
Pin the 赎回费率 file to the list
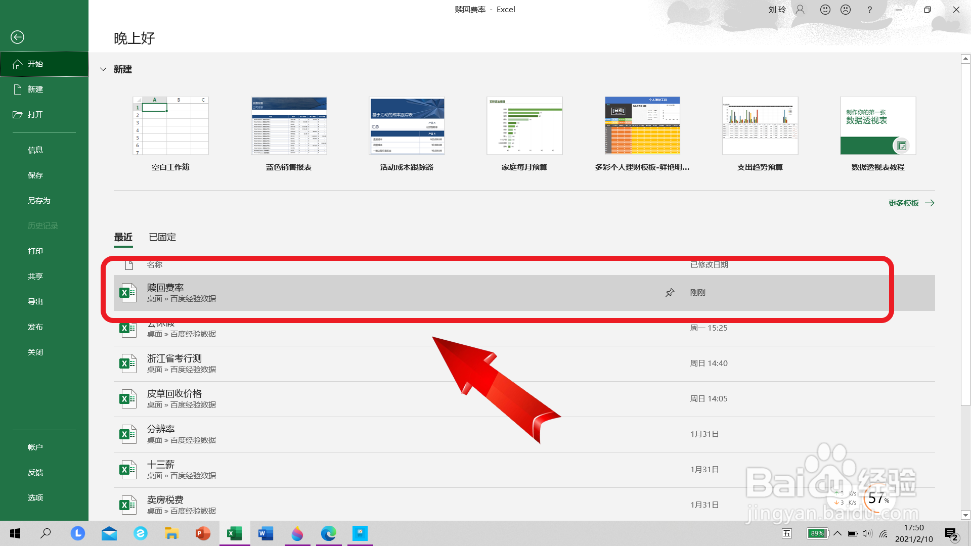[x=670, y=293]
